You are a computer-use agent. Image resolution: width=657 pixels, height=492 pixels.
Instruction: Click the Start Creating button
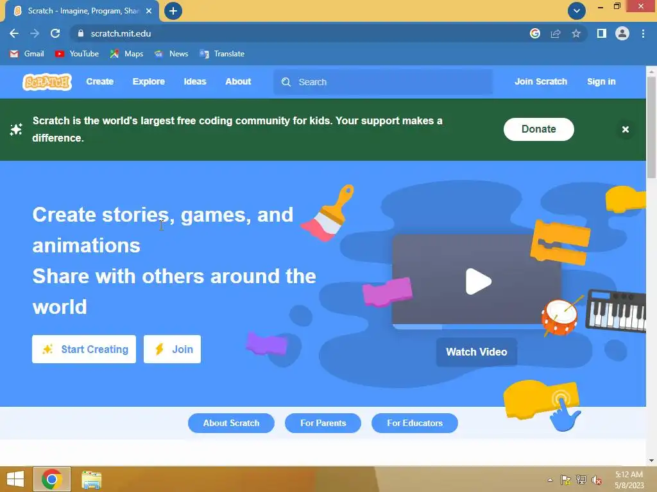coord(84,349)
